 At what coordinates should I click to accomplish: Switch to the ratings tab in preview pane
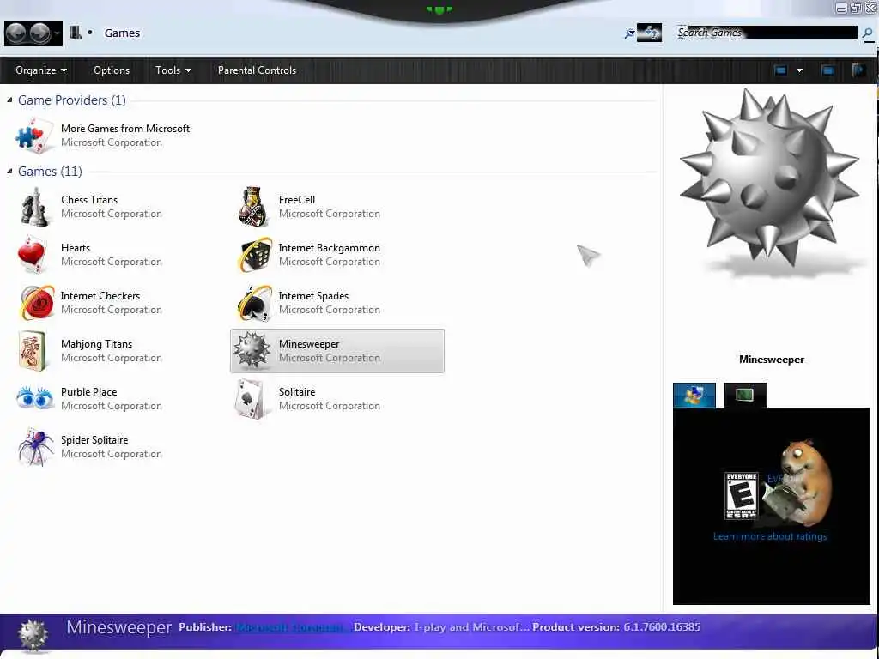(694, 395)
